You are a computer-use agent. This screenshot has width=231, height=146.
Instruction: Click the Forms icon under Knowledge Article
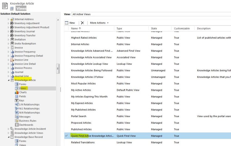click(x=16, y=84)
